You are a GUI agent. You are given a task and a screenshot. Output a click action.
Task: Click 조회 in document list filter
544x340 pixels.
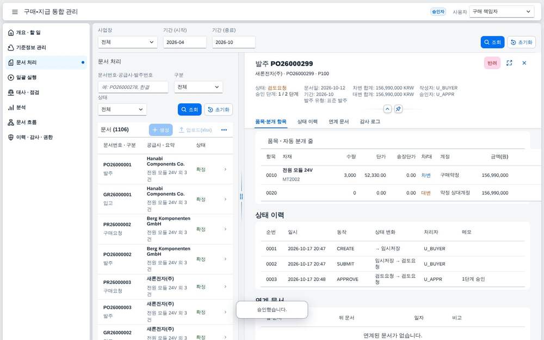pyautogui.click(x=190, y=110)
